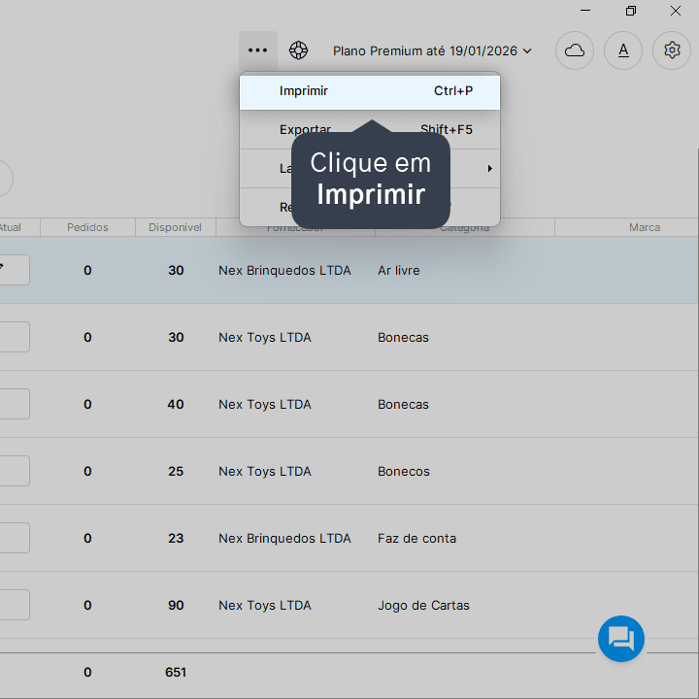Select the Bonecos category cell
The width and height of the screenshot is (699, 699).
404,471
